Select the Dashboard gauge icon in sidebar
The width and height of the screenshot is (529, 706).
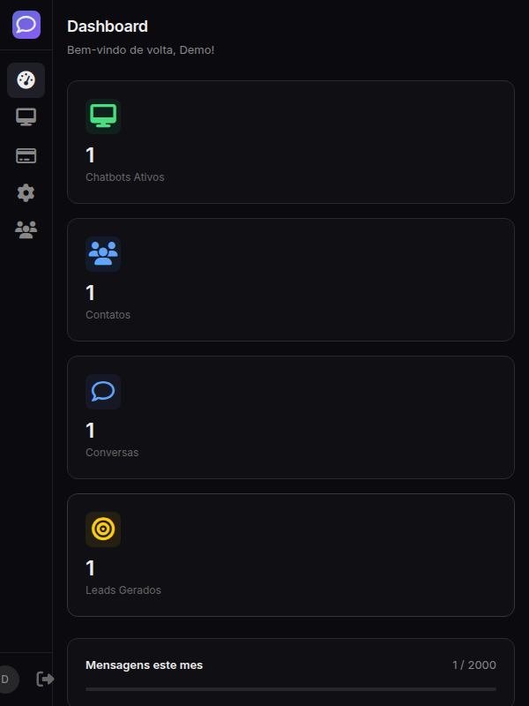pos(26,79)
